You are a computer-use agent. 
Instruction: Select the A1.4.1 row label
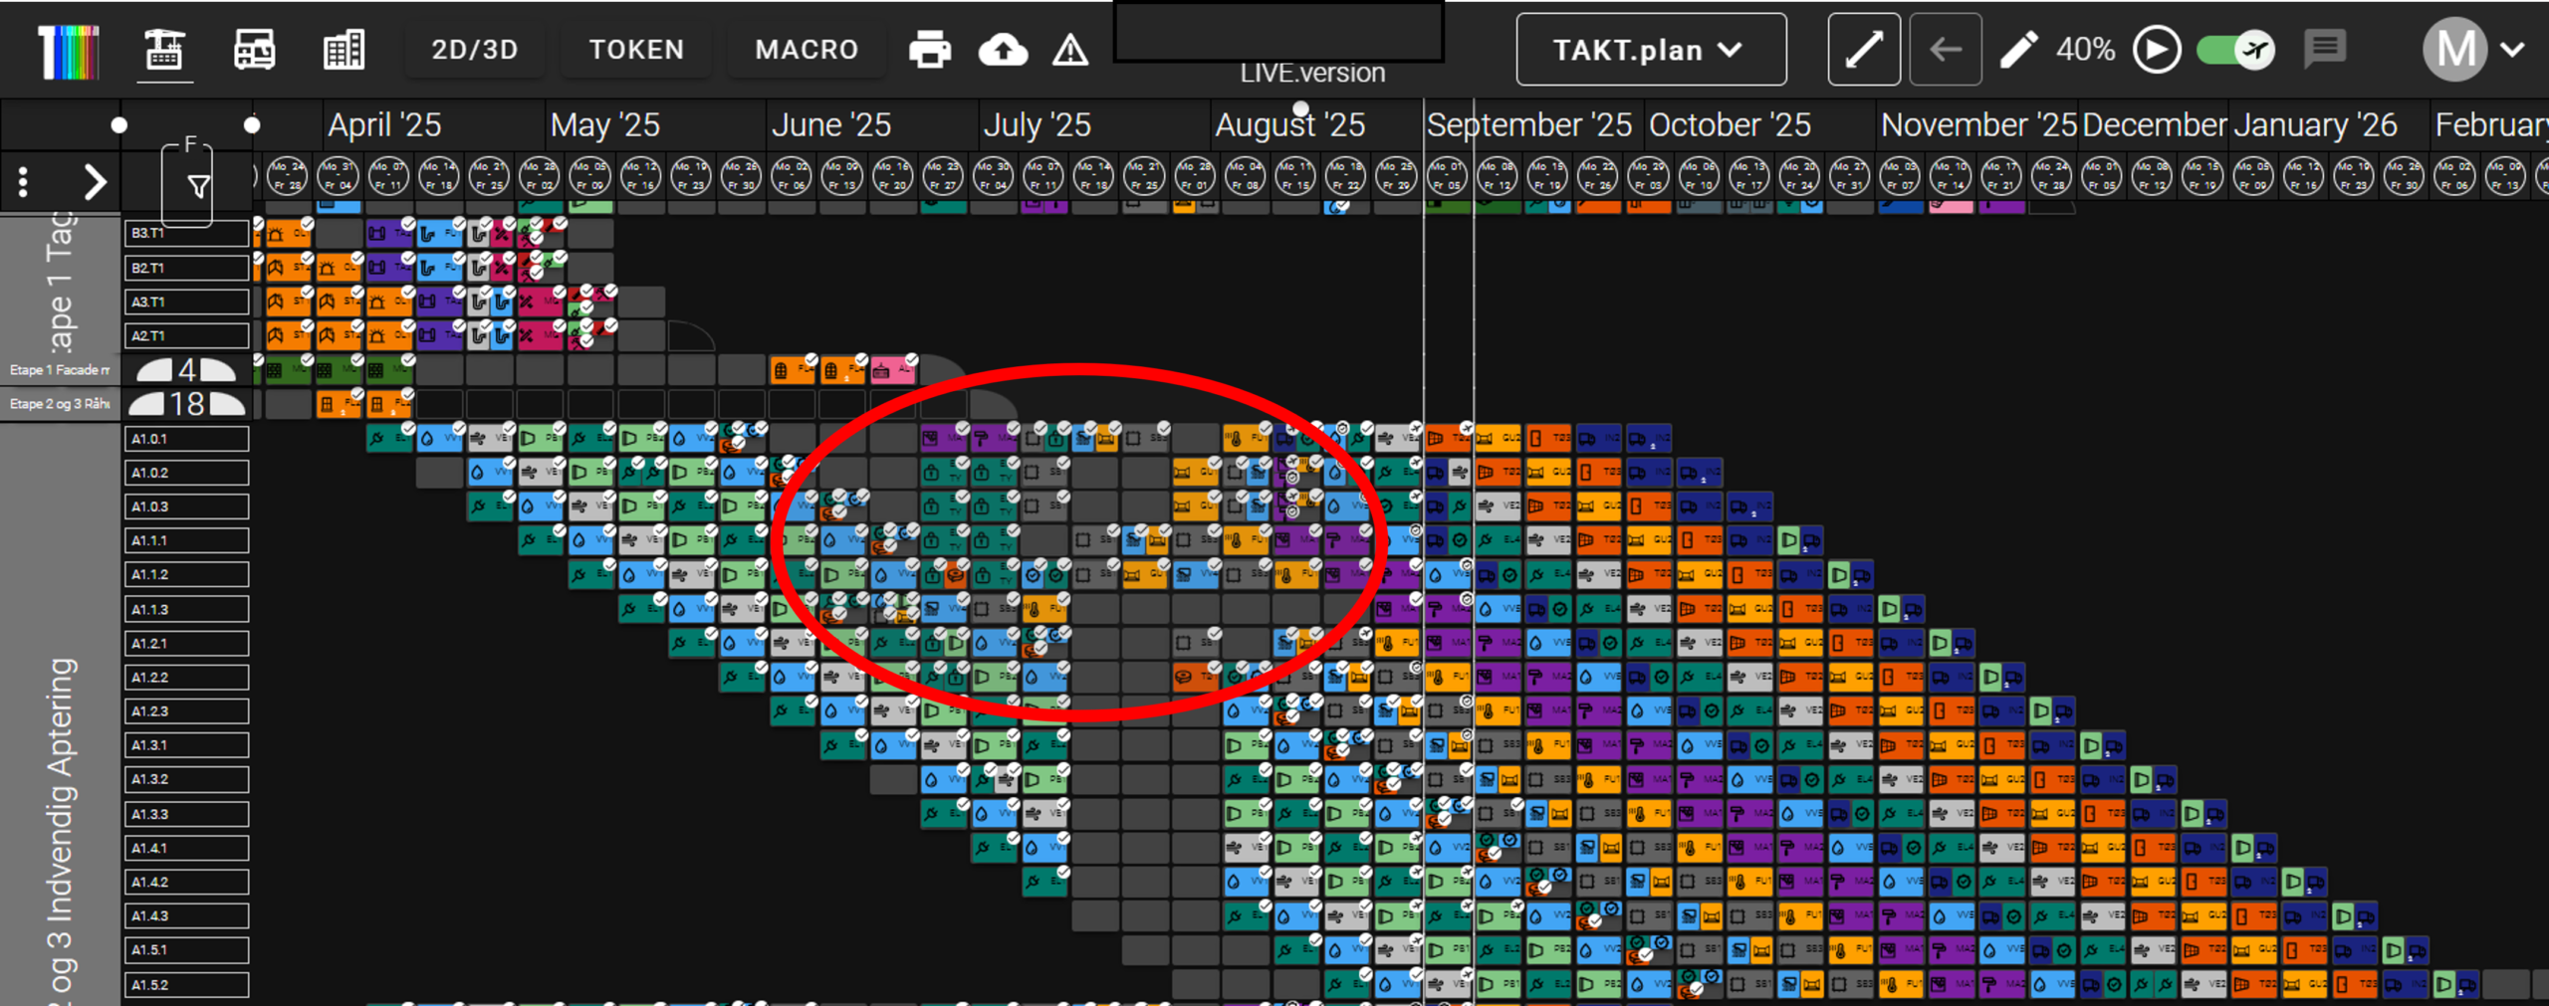pyautogui.click(x=186, y=848)
